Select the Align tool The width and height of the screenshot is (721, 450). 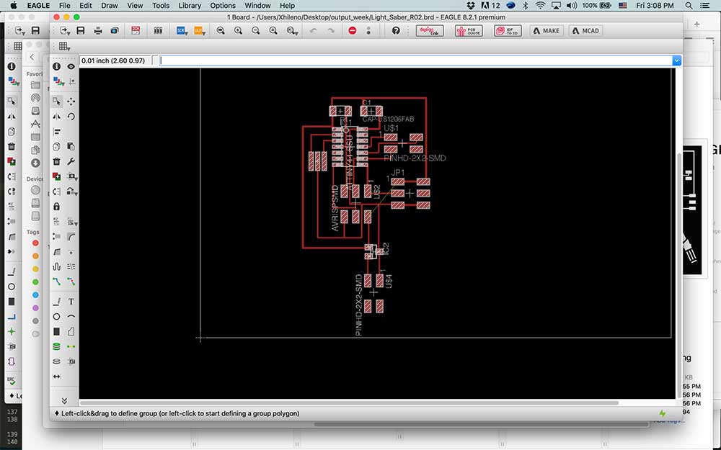click(56, 132)
